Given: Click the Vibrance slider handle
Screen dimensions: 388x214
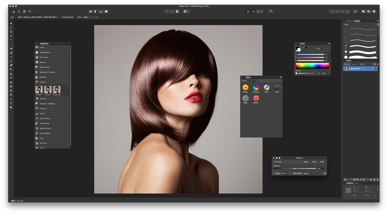Looking at the screenshot, I should pyautogui.click(x=295, y=168).
